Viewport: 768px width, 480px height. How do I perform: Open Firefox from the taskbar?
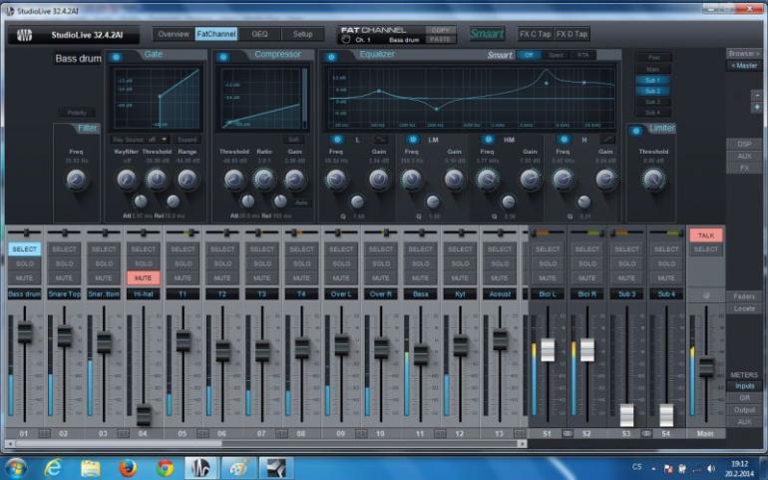pos(128,468)
